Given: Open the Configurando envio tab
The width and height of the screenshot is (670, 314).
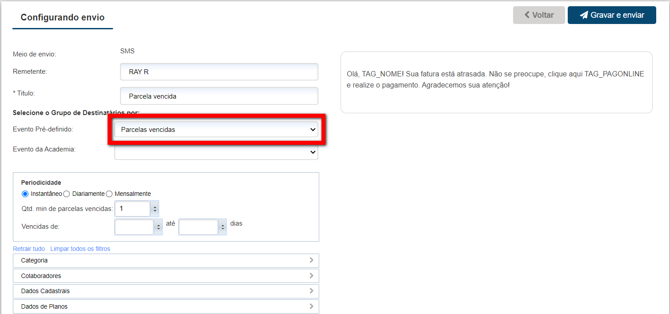Looking at the screenshot, I should (63, 18).
